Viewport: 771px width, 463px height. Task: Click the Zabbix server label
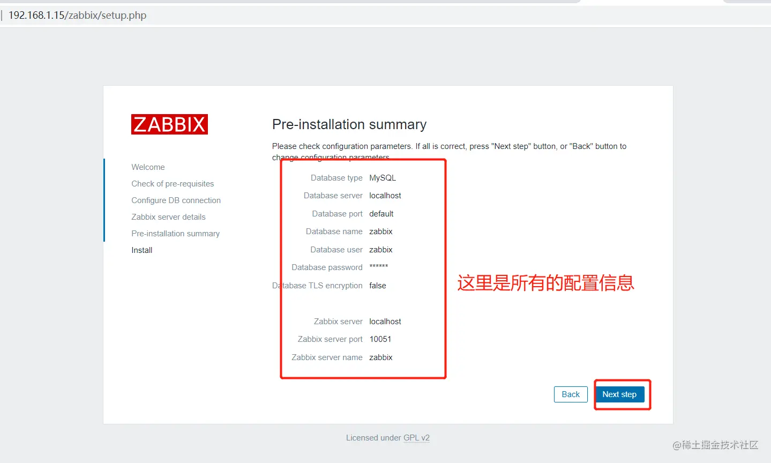click(338, 322)
